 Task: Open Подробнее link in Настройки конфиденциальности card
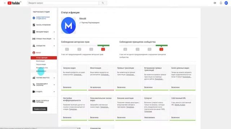point(73,109)
